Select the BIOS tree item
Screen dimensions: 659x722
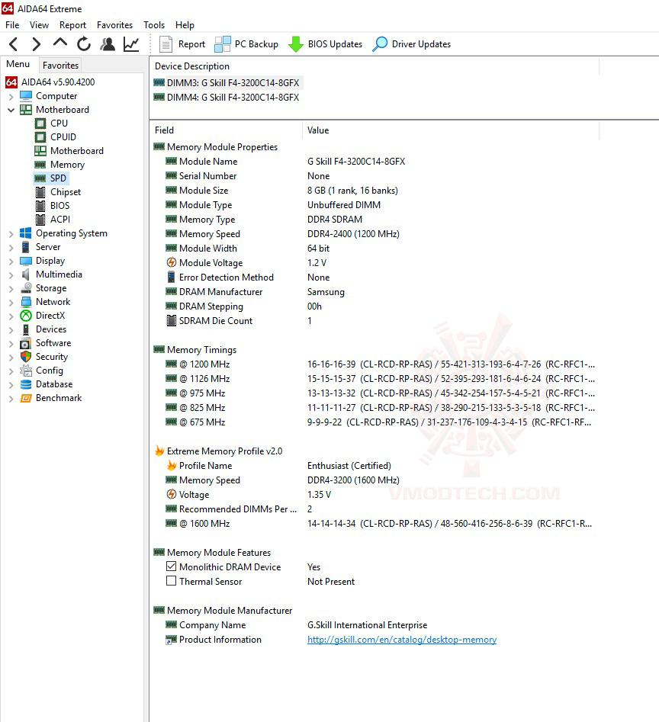[59, 206]
